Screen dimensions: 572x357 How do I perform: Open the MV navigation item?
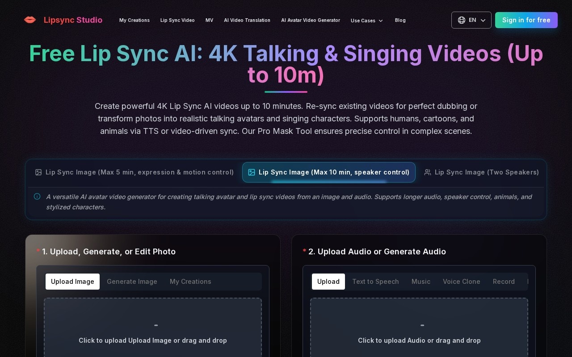[209, 20]
